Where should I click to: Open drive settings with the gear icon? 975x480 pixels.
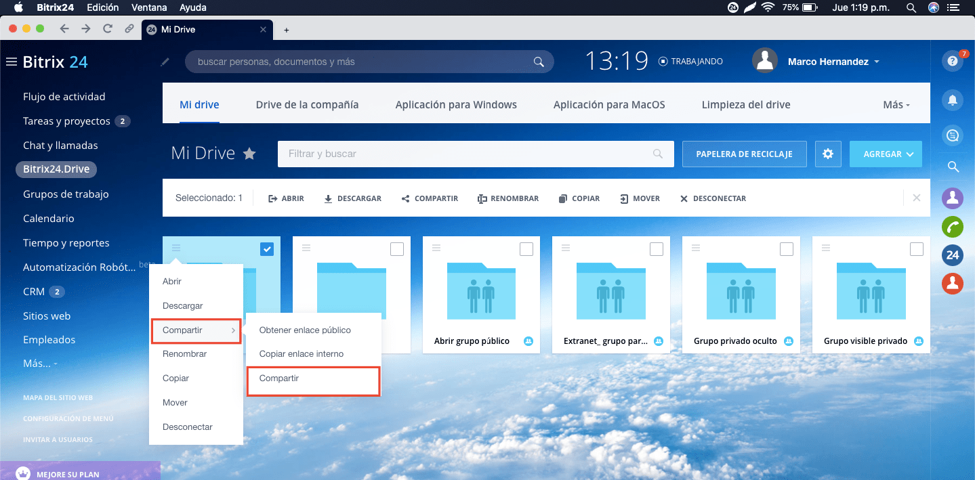tap(827, 154)
